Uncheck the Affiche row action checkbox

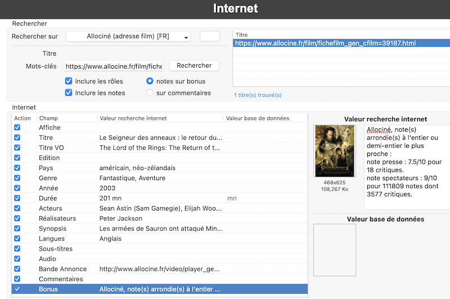point(17,127)
